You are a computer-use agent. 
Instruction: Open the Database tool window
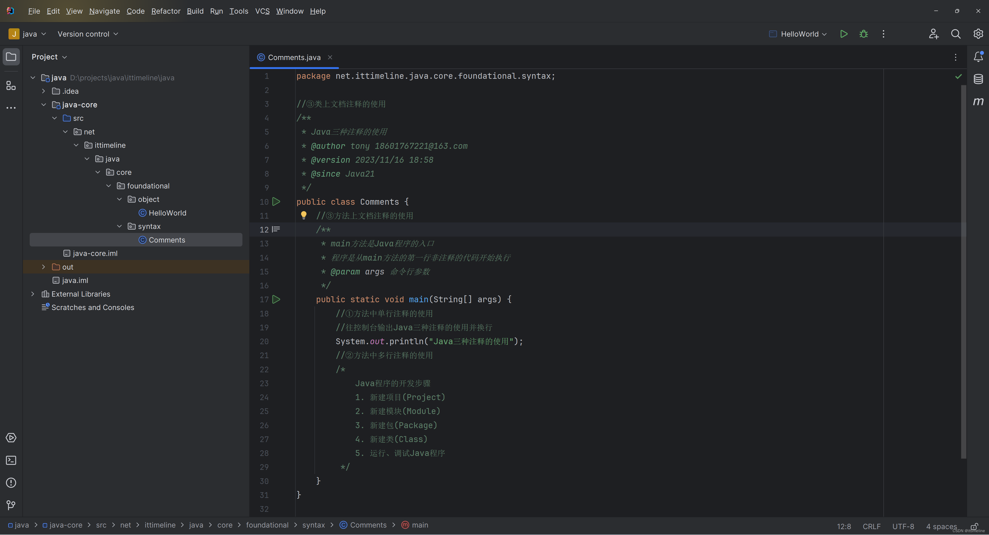coord(978,79)
